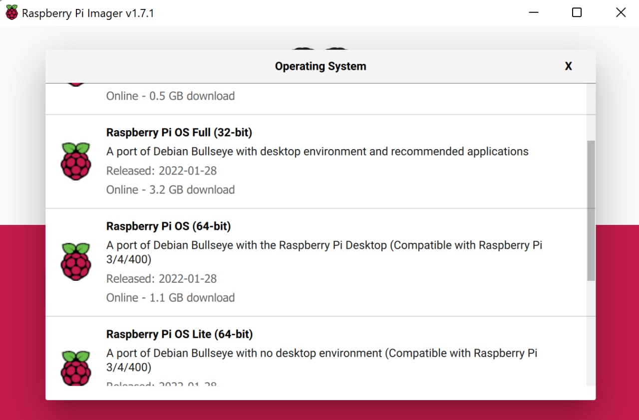This screenshot has height=420, width=639.
Task: Click the raspberry icon beside Raspberry Pi OS (64-bit)
Action: [x=76, y=262]
